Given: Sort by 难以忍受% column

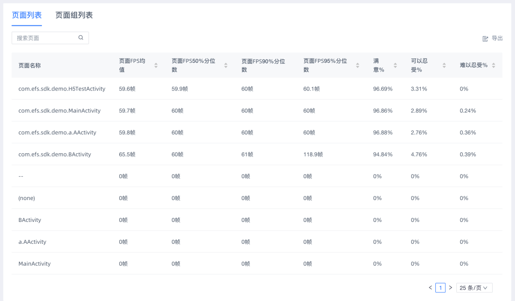Looking at the screenshot, I should (x=494, y=65).
